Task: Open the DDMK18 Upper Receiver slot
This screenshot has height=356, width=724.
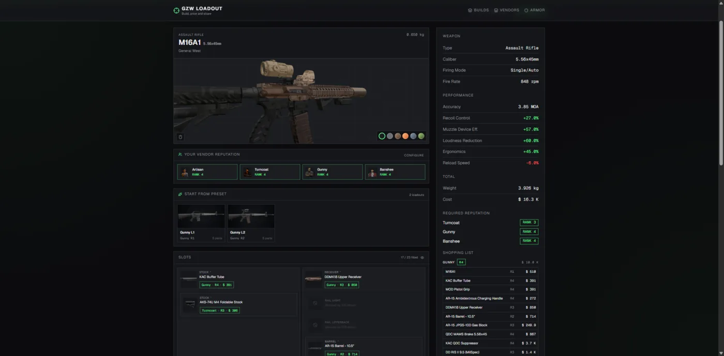Action: (x=364, y=280)
